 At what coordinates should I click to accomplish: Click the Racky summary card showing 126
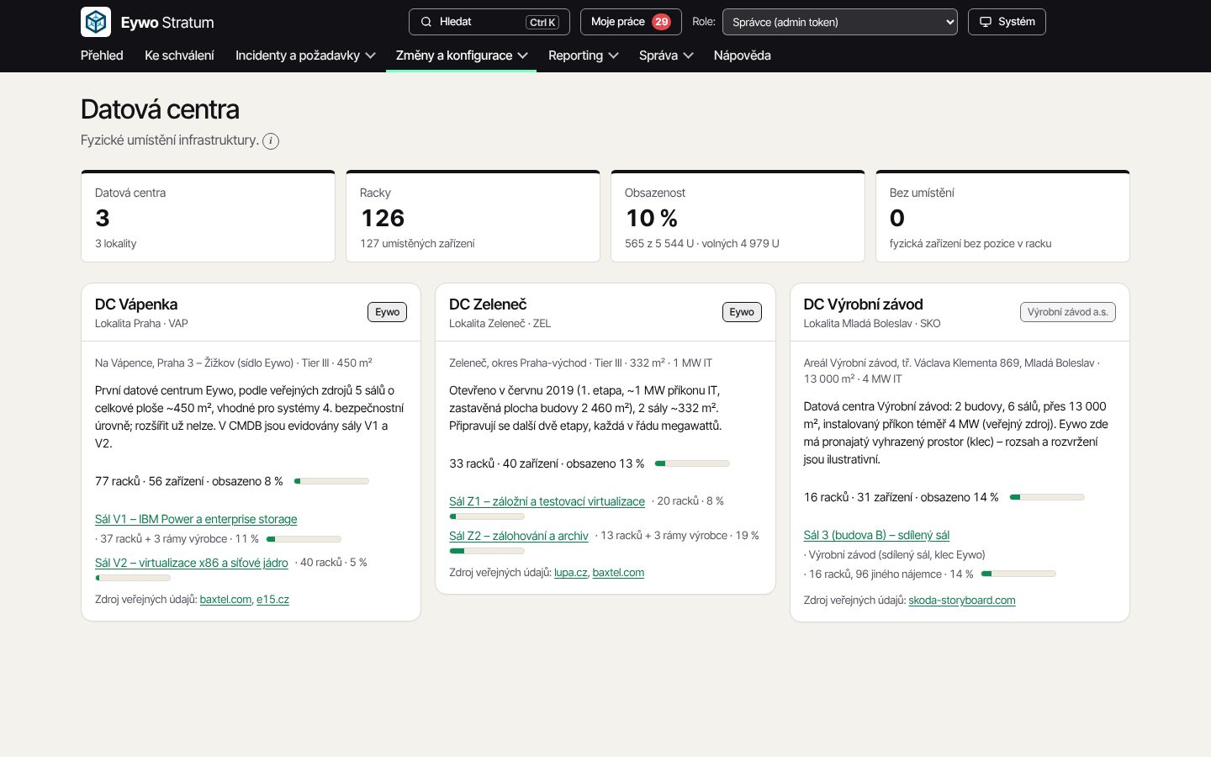[473, 216]
